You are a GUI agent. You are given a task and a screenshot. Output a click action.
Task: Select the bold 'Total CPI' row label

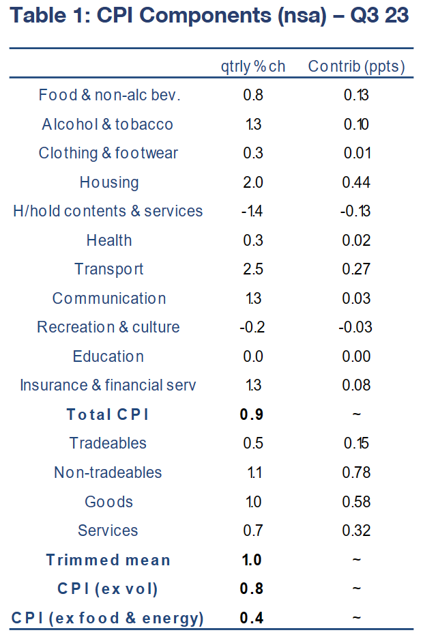coord(108,414)
